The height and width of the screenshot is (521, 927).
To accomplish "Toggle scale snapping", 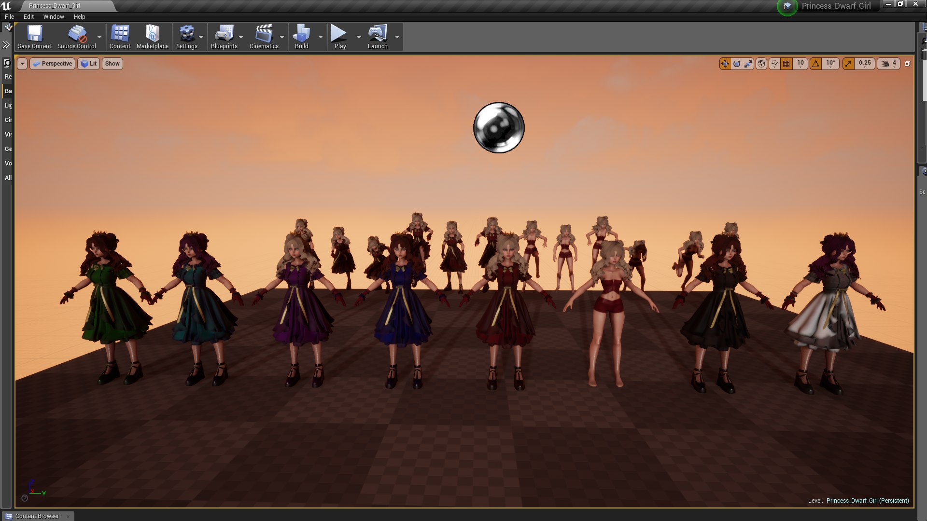I will pos(848,64).
